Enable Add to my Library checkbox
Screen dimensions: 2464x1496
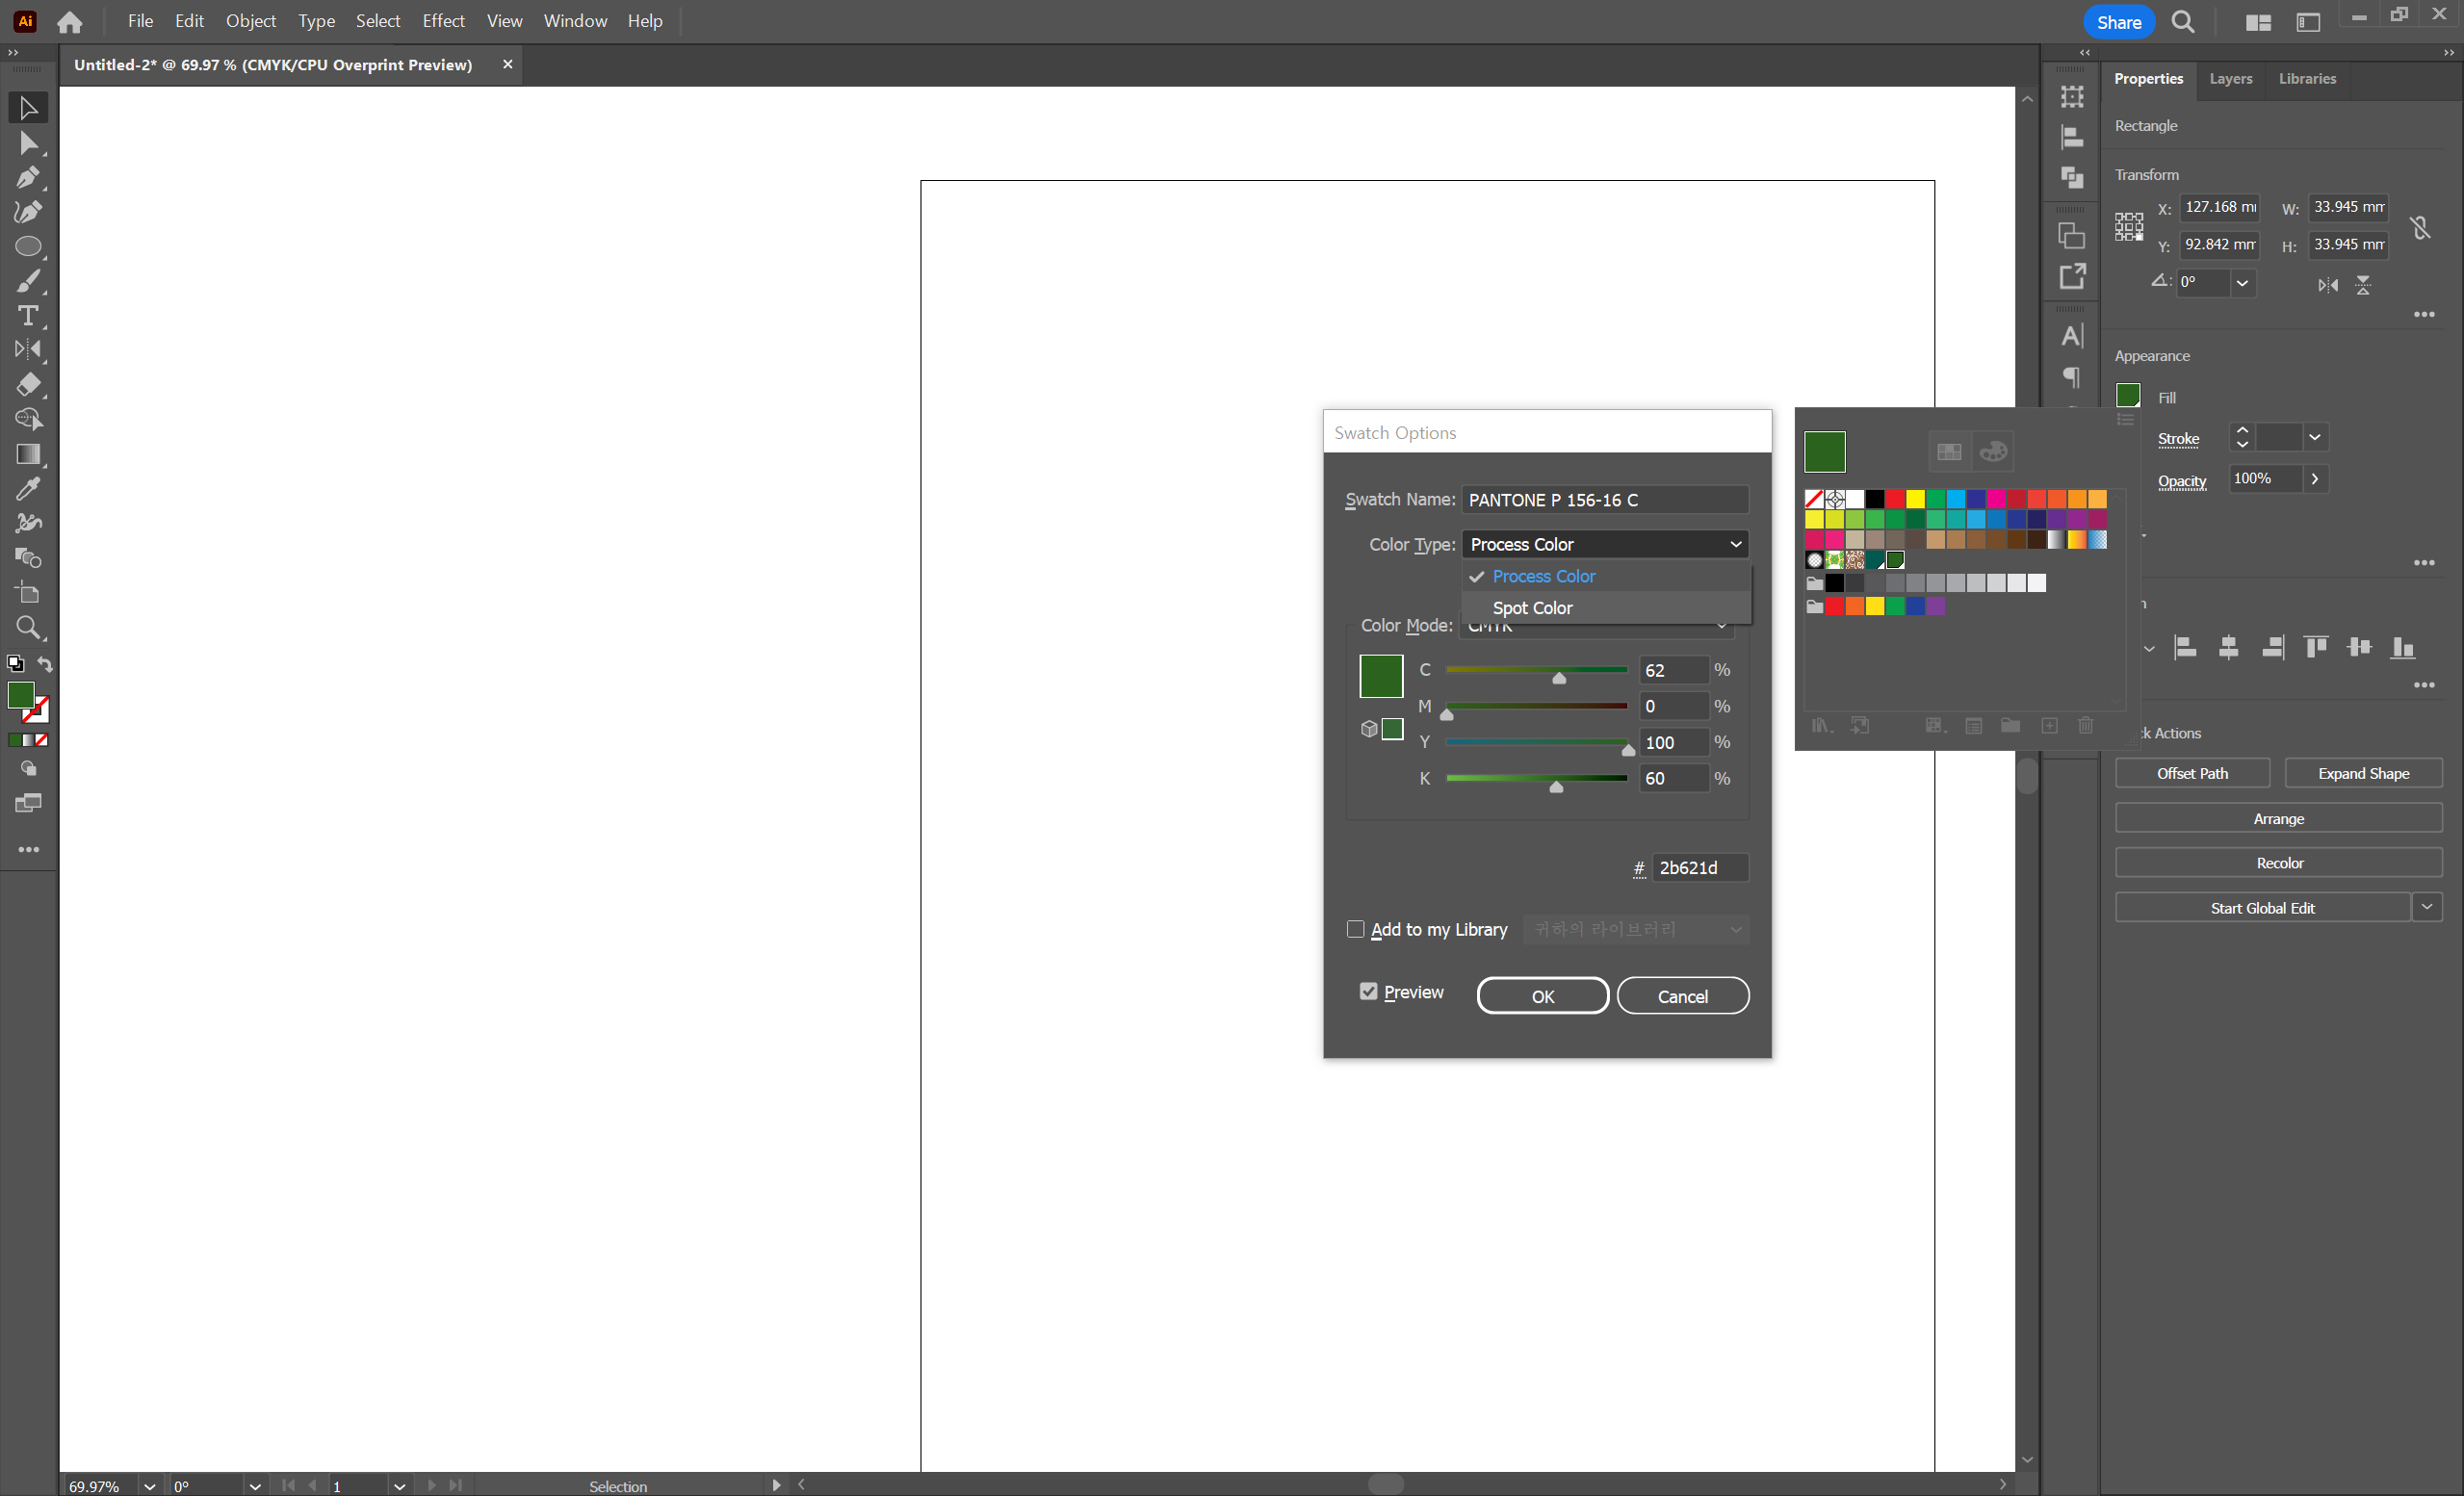(x=1355, y=929)
